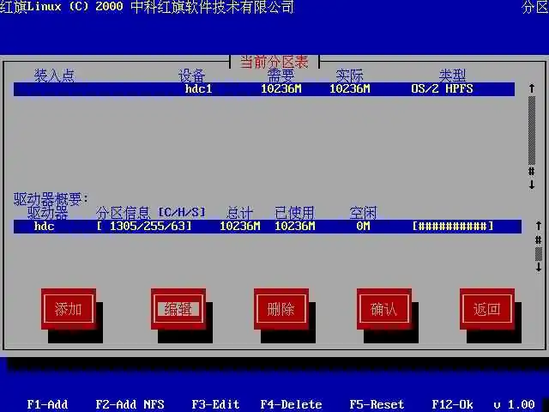
Task: Click the 实际 column header
Action: point(350,76)
